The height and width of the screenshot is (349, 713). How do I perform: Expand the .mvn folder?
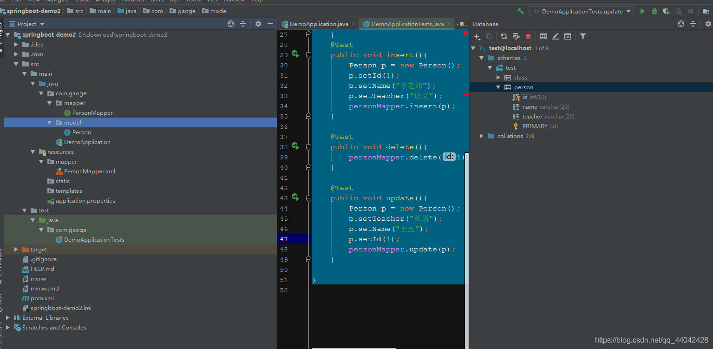coord(16,54)
